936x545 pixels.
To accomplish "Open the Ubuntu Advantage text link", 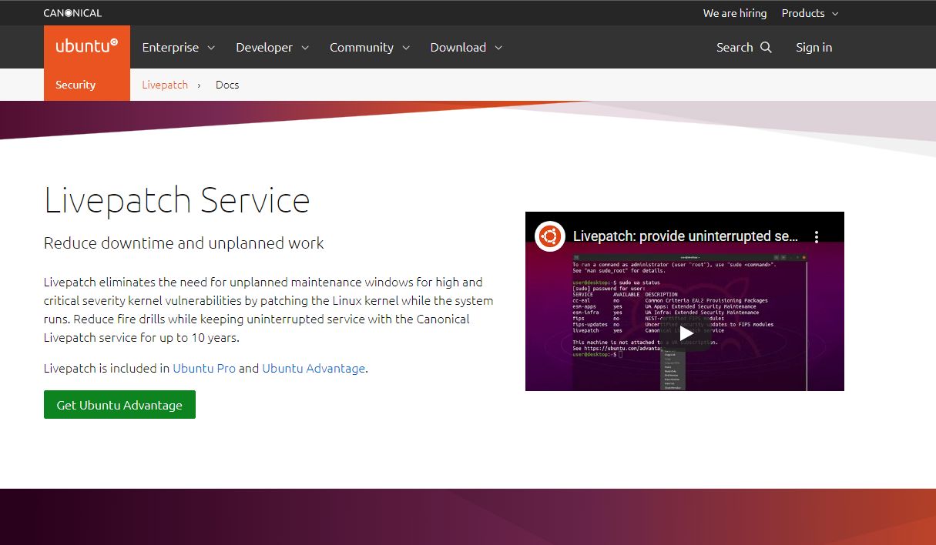I will 314,368.
